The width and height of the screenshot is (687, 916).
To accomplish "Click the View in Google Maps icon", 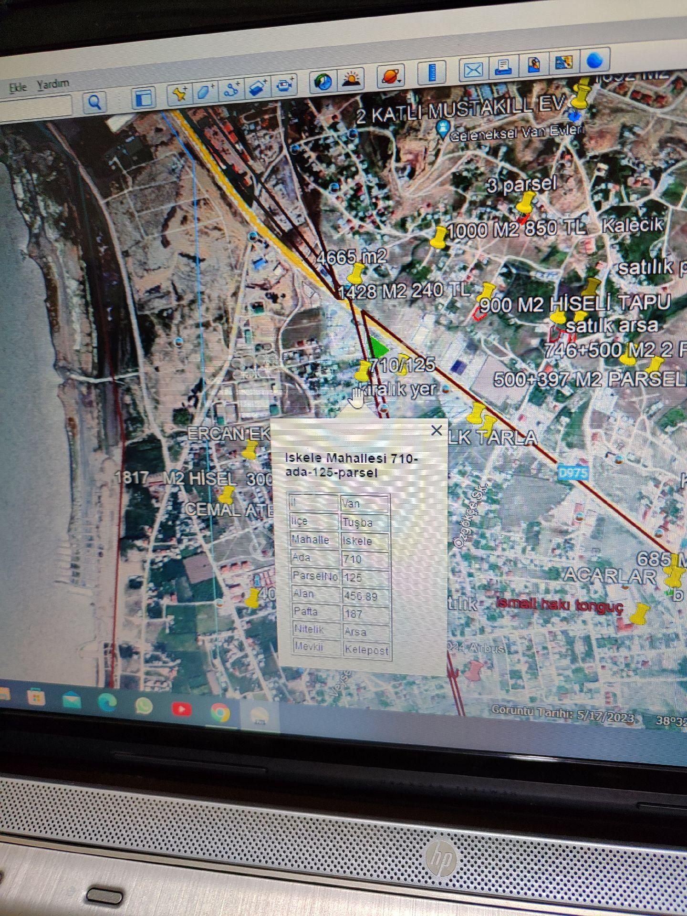I will tap(563, 62).
